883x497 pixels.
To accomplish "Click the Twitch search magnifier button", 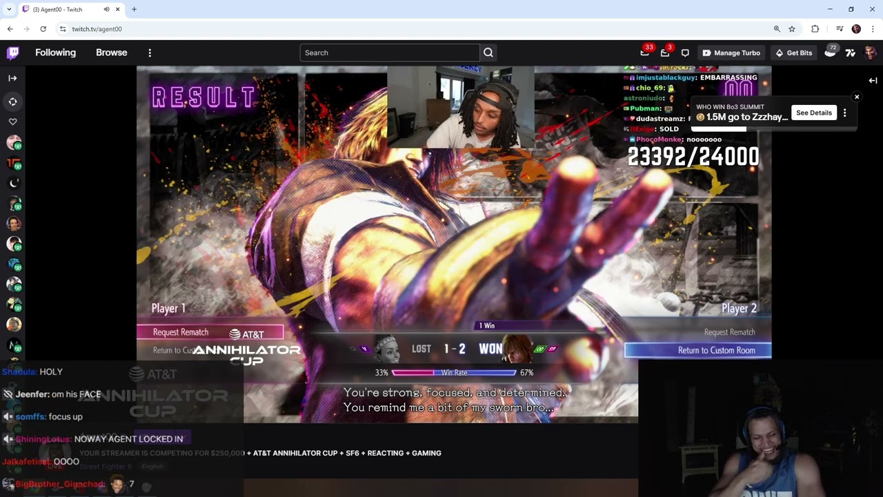I will (488, 52).
